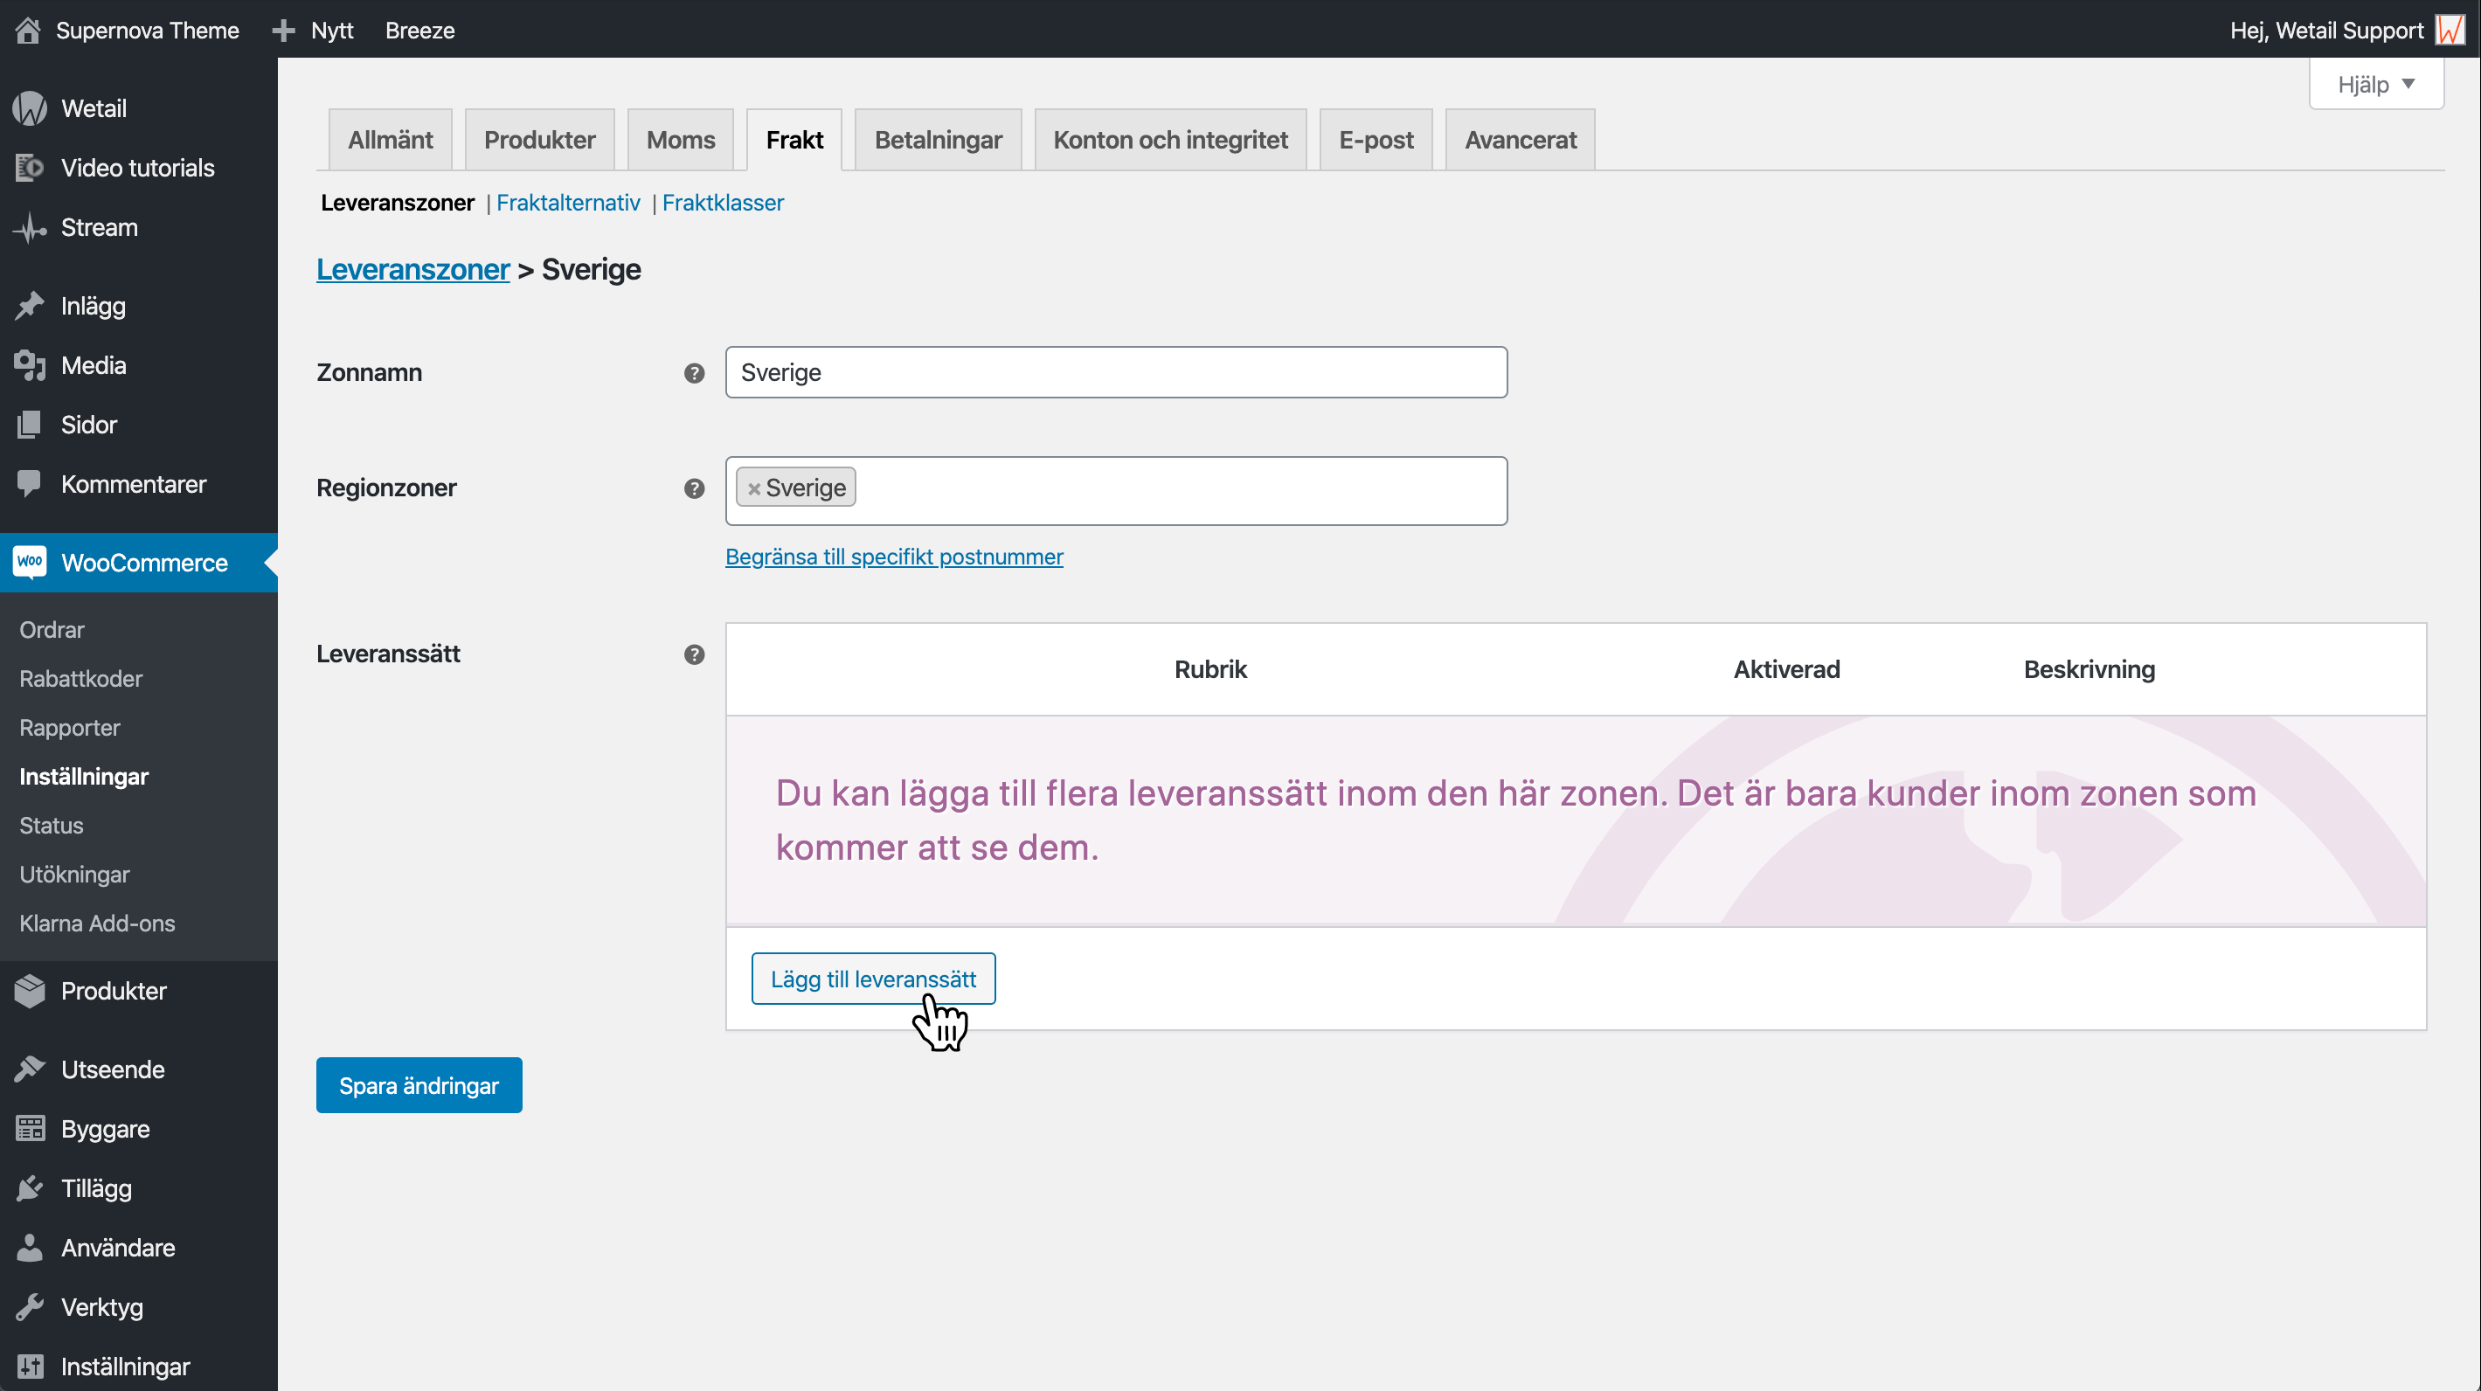The image size is (2481, 1391).
Task: Click the Supernova Theme home icon
Action: [28, 30]
